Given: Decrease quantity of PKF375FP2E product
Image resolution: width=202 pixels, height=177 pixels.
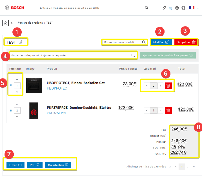Looking at the screenshot, I should click(147, 111).
